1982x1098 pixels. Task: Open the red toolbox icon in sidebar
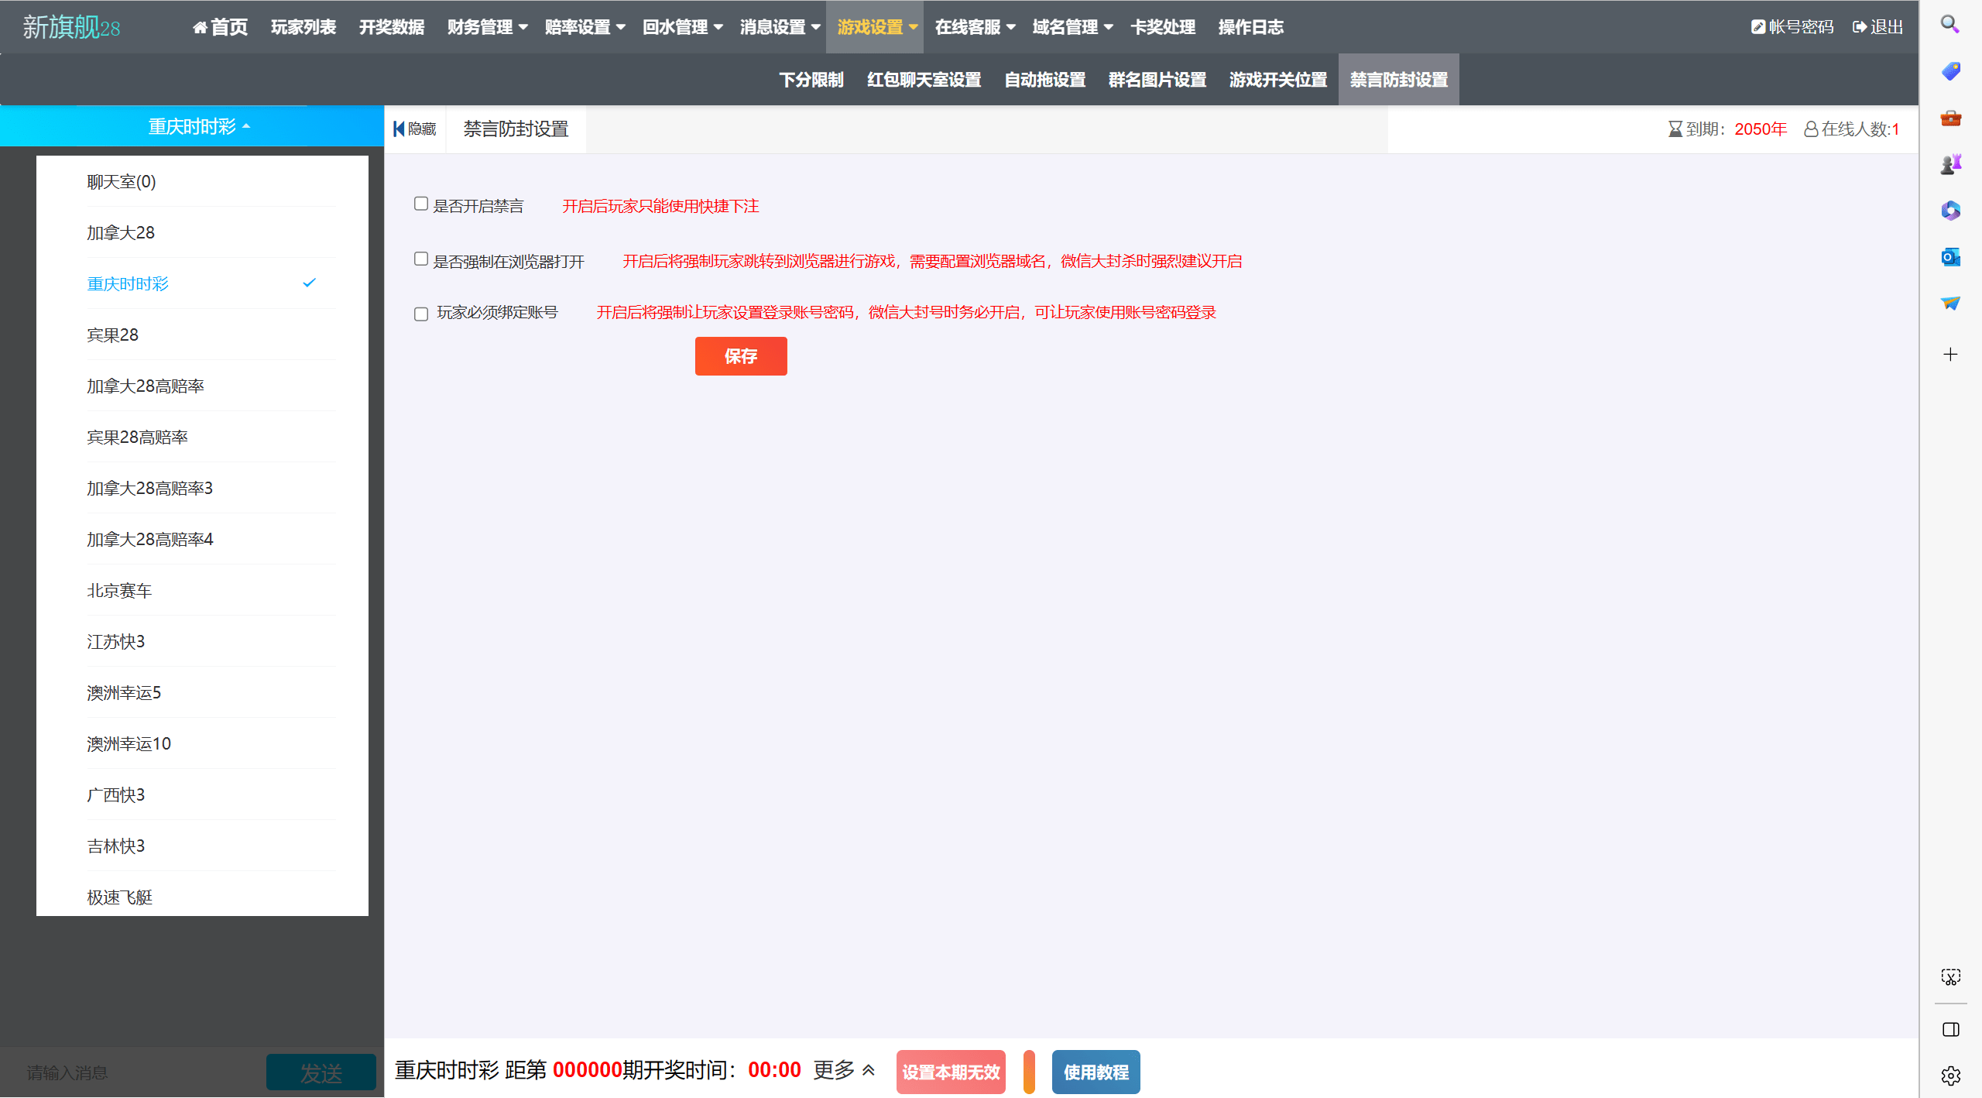1950,118
